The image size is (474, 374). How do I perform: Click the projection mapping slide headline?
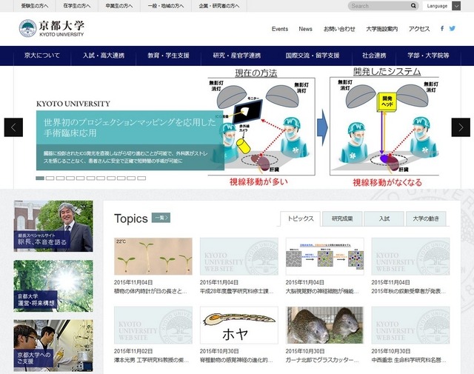coord(130,127)
